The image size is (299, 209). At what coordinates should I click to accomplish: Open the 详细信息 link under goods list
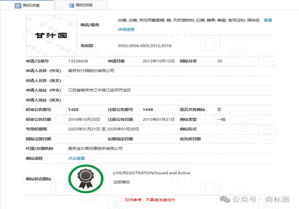(126, 29)
